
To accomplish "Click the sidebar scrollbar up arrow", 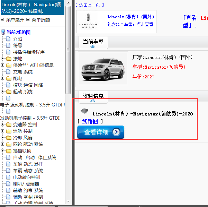I will tap(68, 3).
